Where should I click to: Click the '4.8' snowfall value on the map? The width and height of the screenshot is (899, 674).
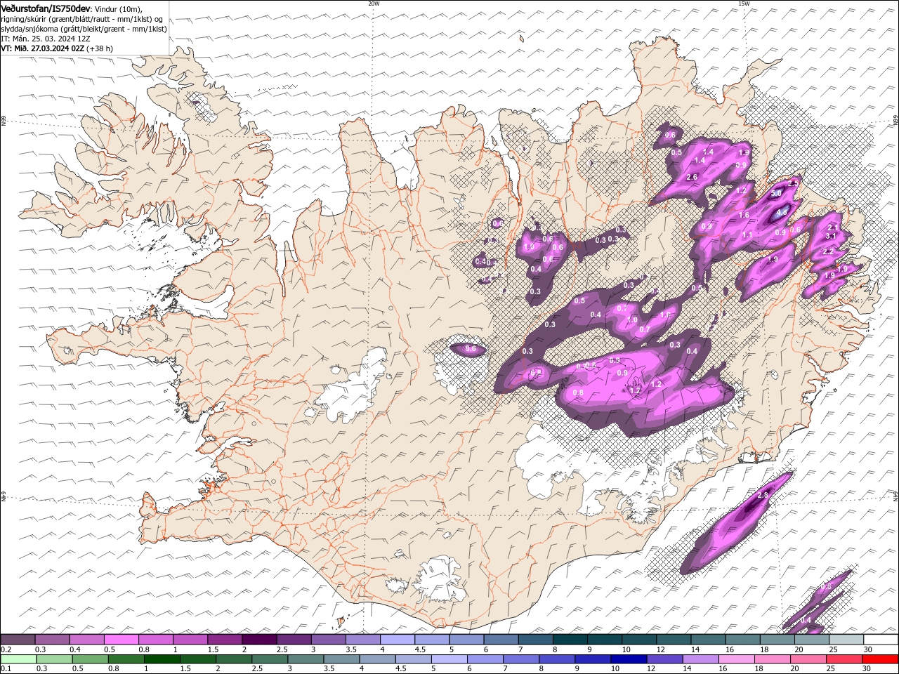tap(782, 212)
